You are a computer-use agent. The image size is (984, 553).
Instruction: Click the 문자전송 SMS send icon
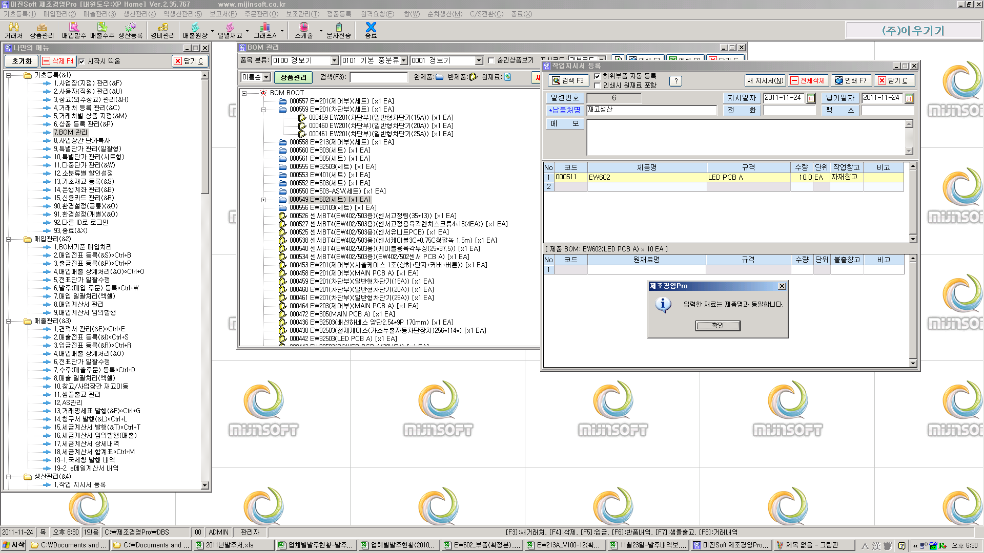tap(339, 30)
